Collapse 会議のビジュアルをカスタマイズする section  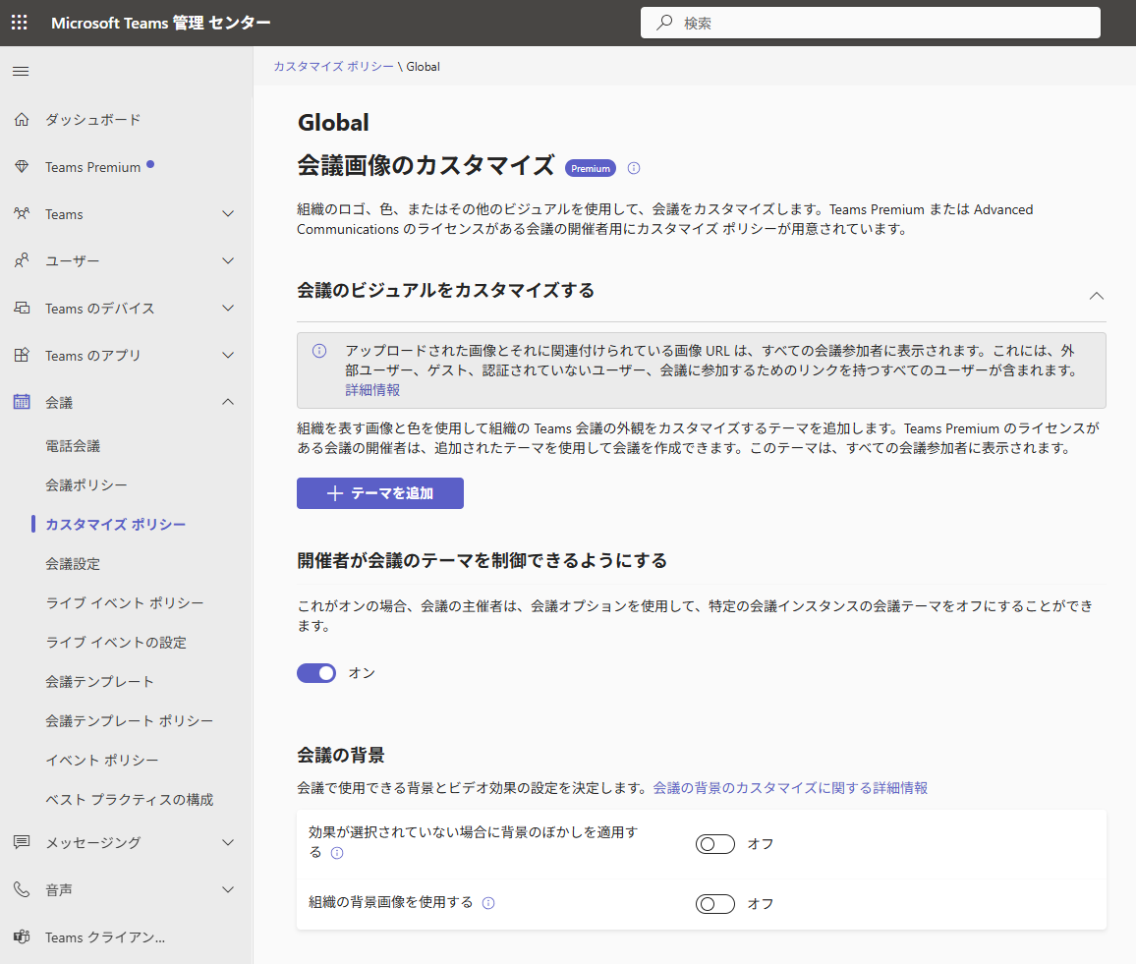click(x=1096, y=296)
